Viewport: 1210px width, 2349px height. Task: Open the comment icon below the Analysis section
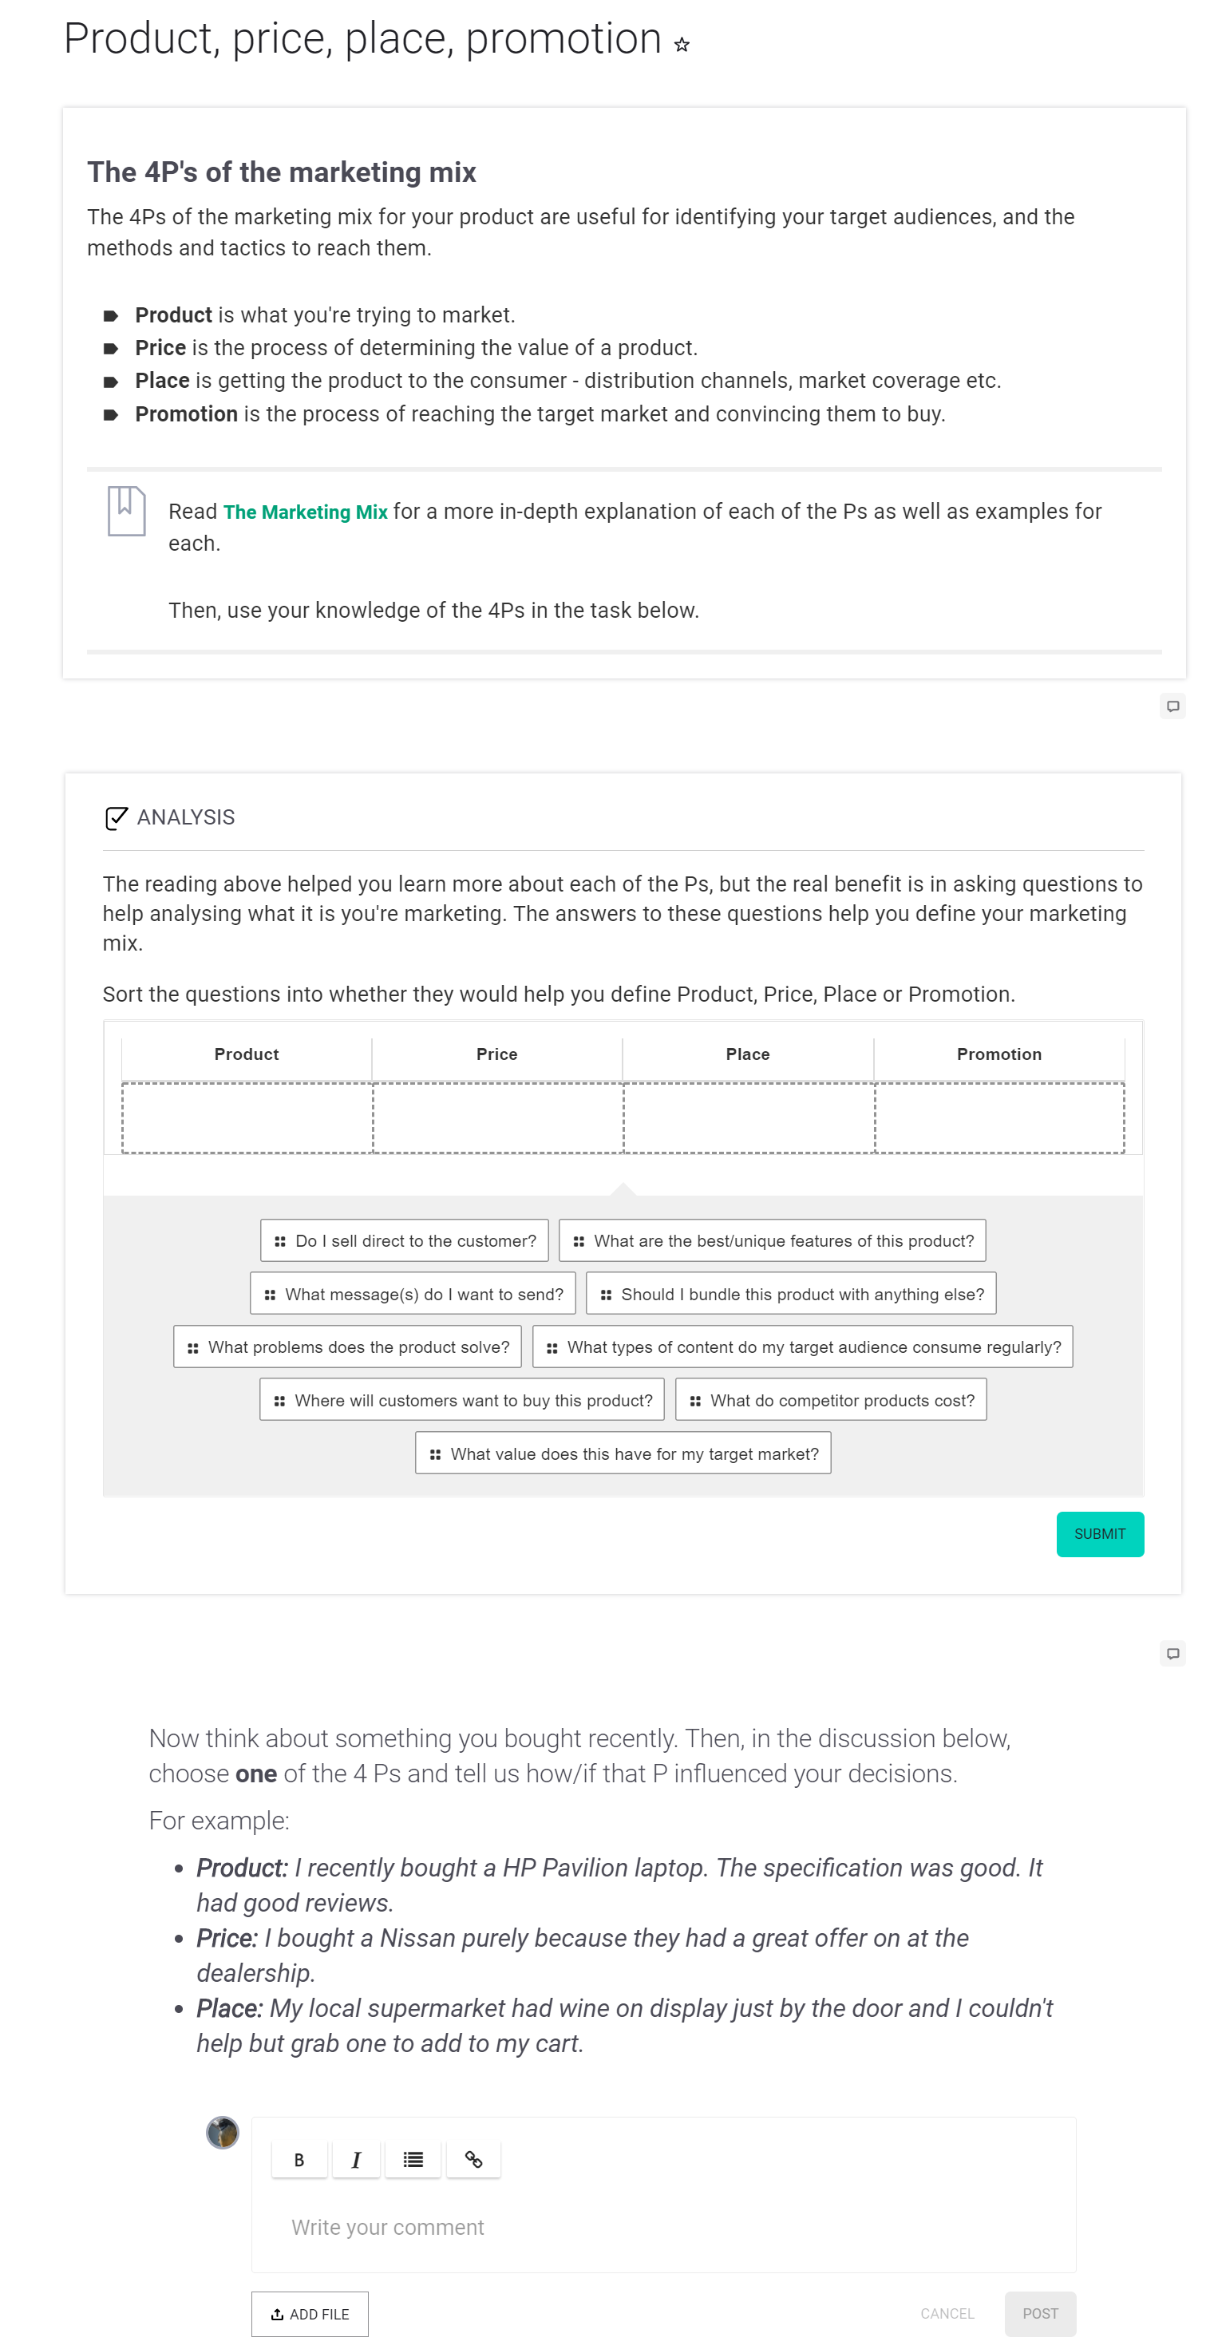point(1172,1652)
